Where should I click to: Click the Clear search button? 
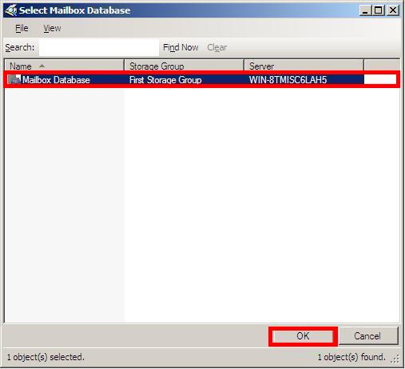click(217, 47)
